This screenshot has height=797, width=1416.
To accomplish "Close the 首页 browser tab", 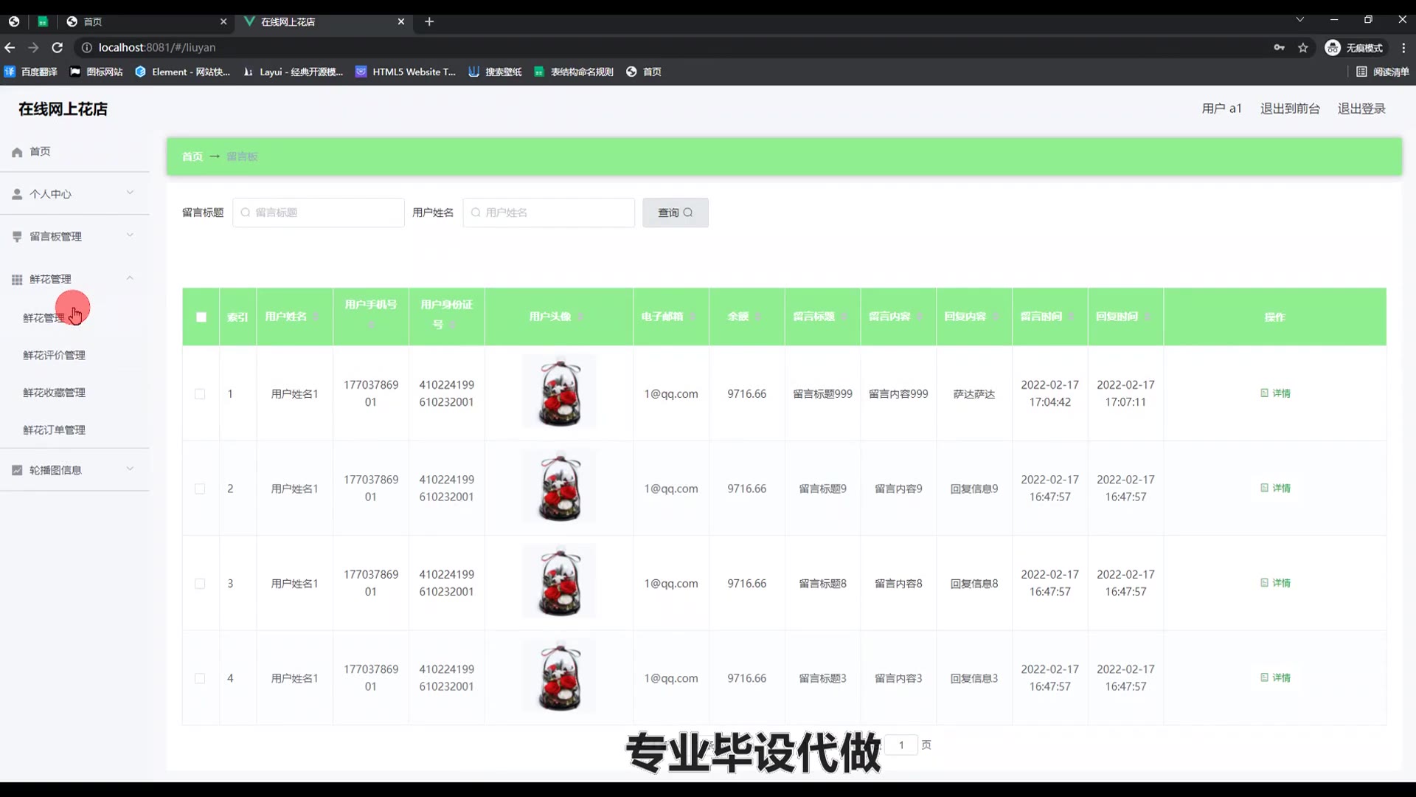I will click(x=223, y=21).
